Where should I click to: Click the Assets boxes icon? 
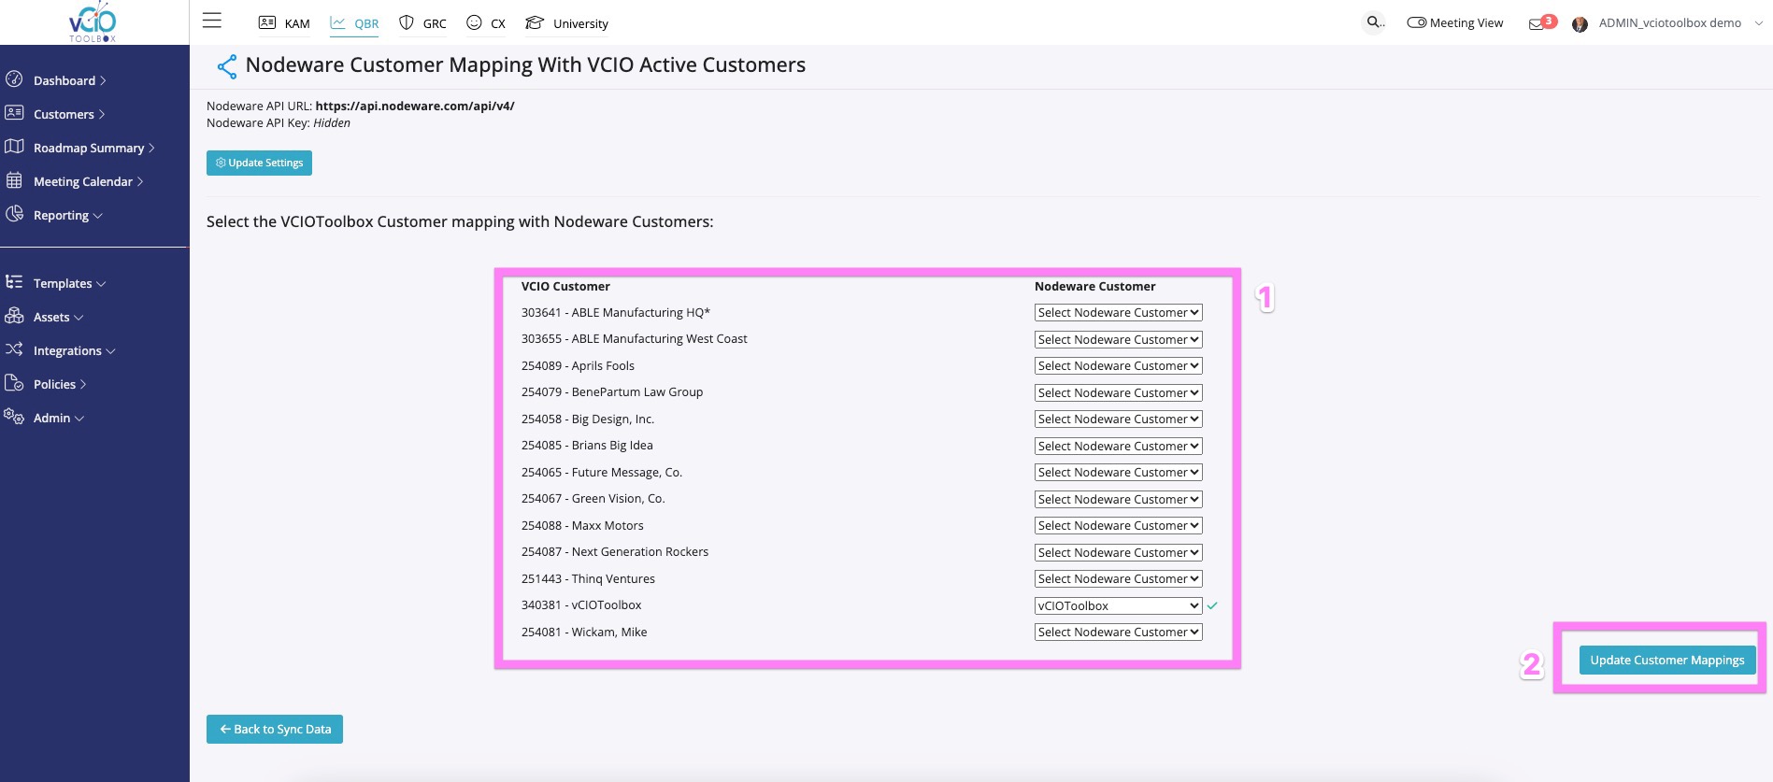[x=14, y=316]
